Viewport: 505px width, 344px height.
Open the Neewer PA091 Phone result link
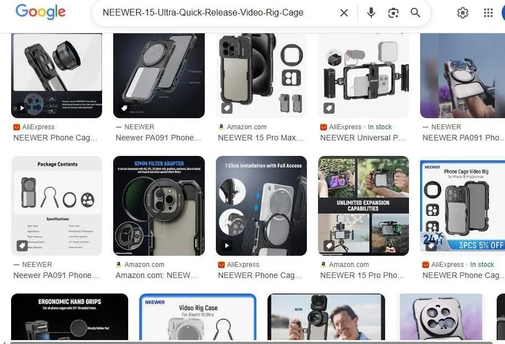159,138
